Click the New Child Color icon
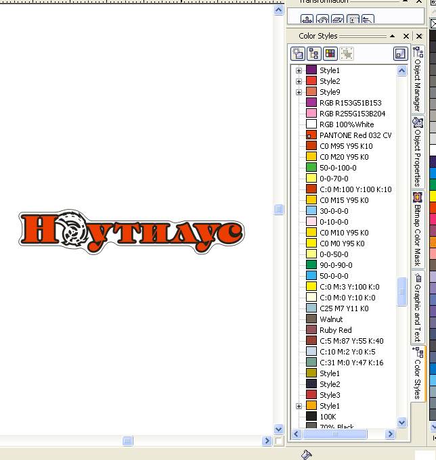The height and width of the screenshot is (460, 436). [314, 53]
